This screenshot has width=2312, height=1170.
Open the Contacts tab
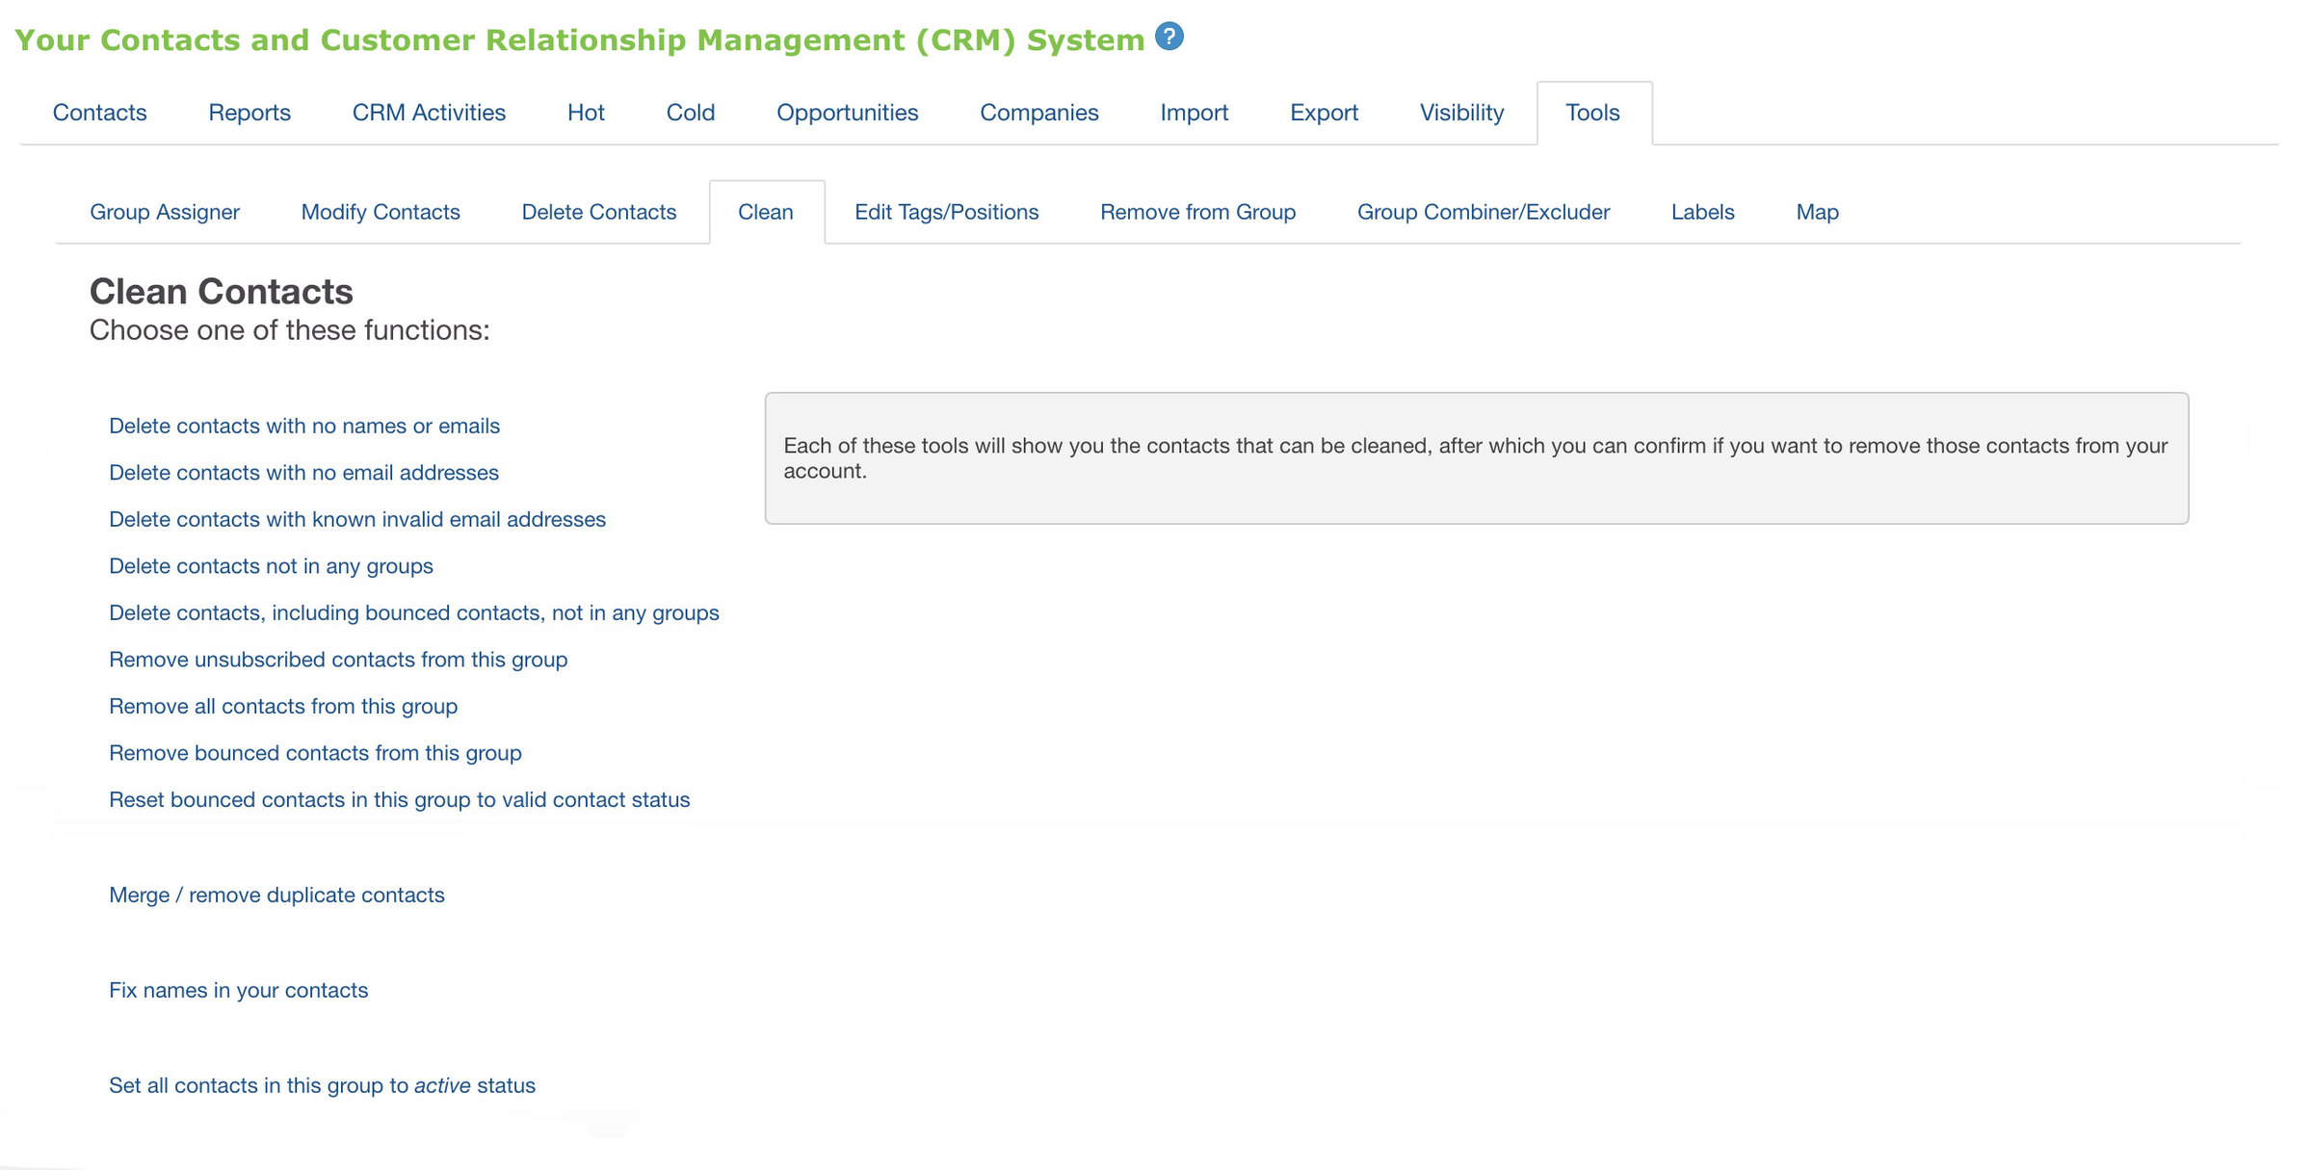100,113
